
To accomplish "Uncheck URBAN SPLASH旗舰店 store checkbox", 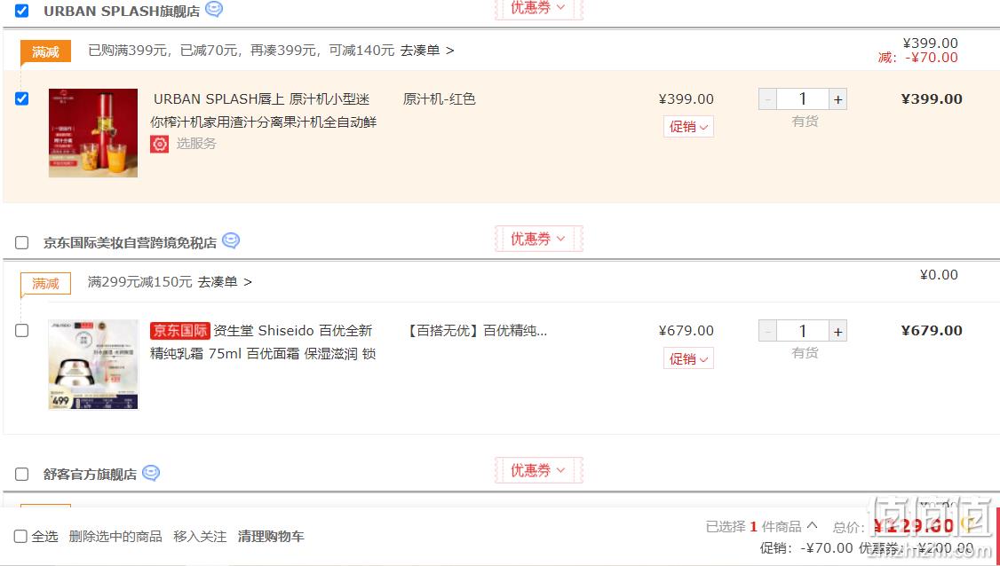I will (21, 11).
